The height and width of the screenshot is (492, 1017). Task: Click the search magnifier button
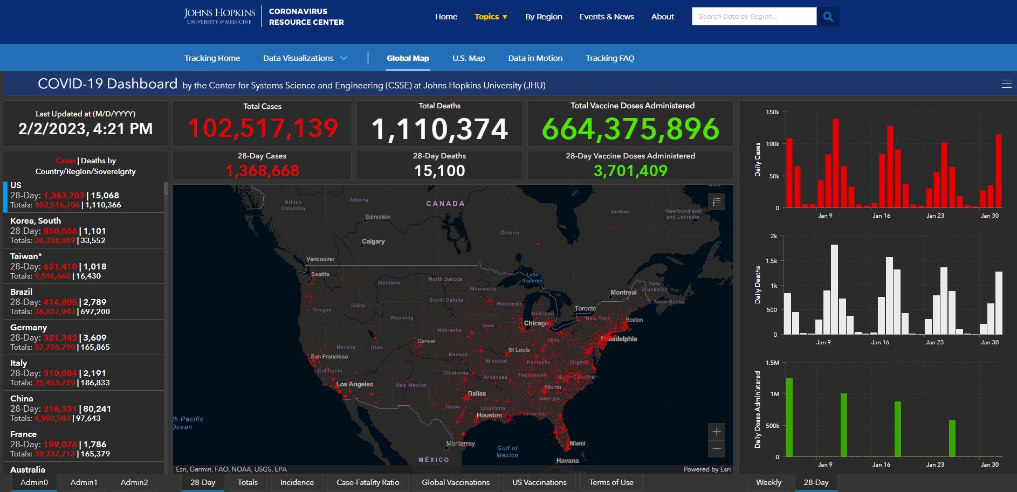[x=828, y=17]
